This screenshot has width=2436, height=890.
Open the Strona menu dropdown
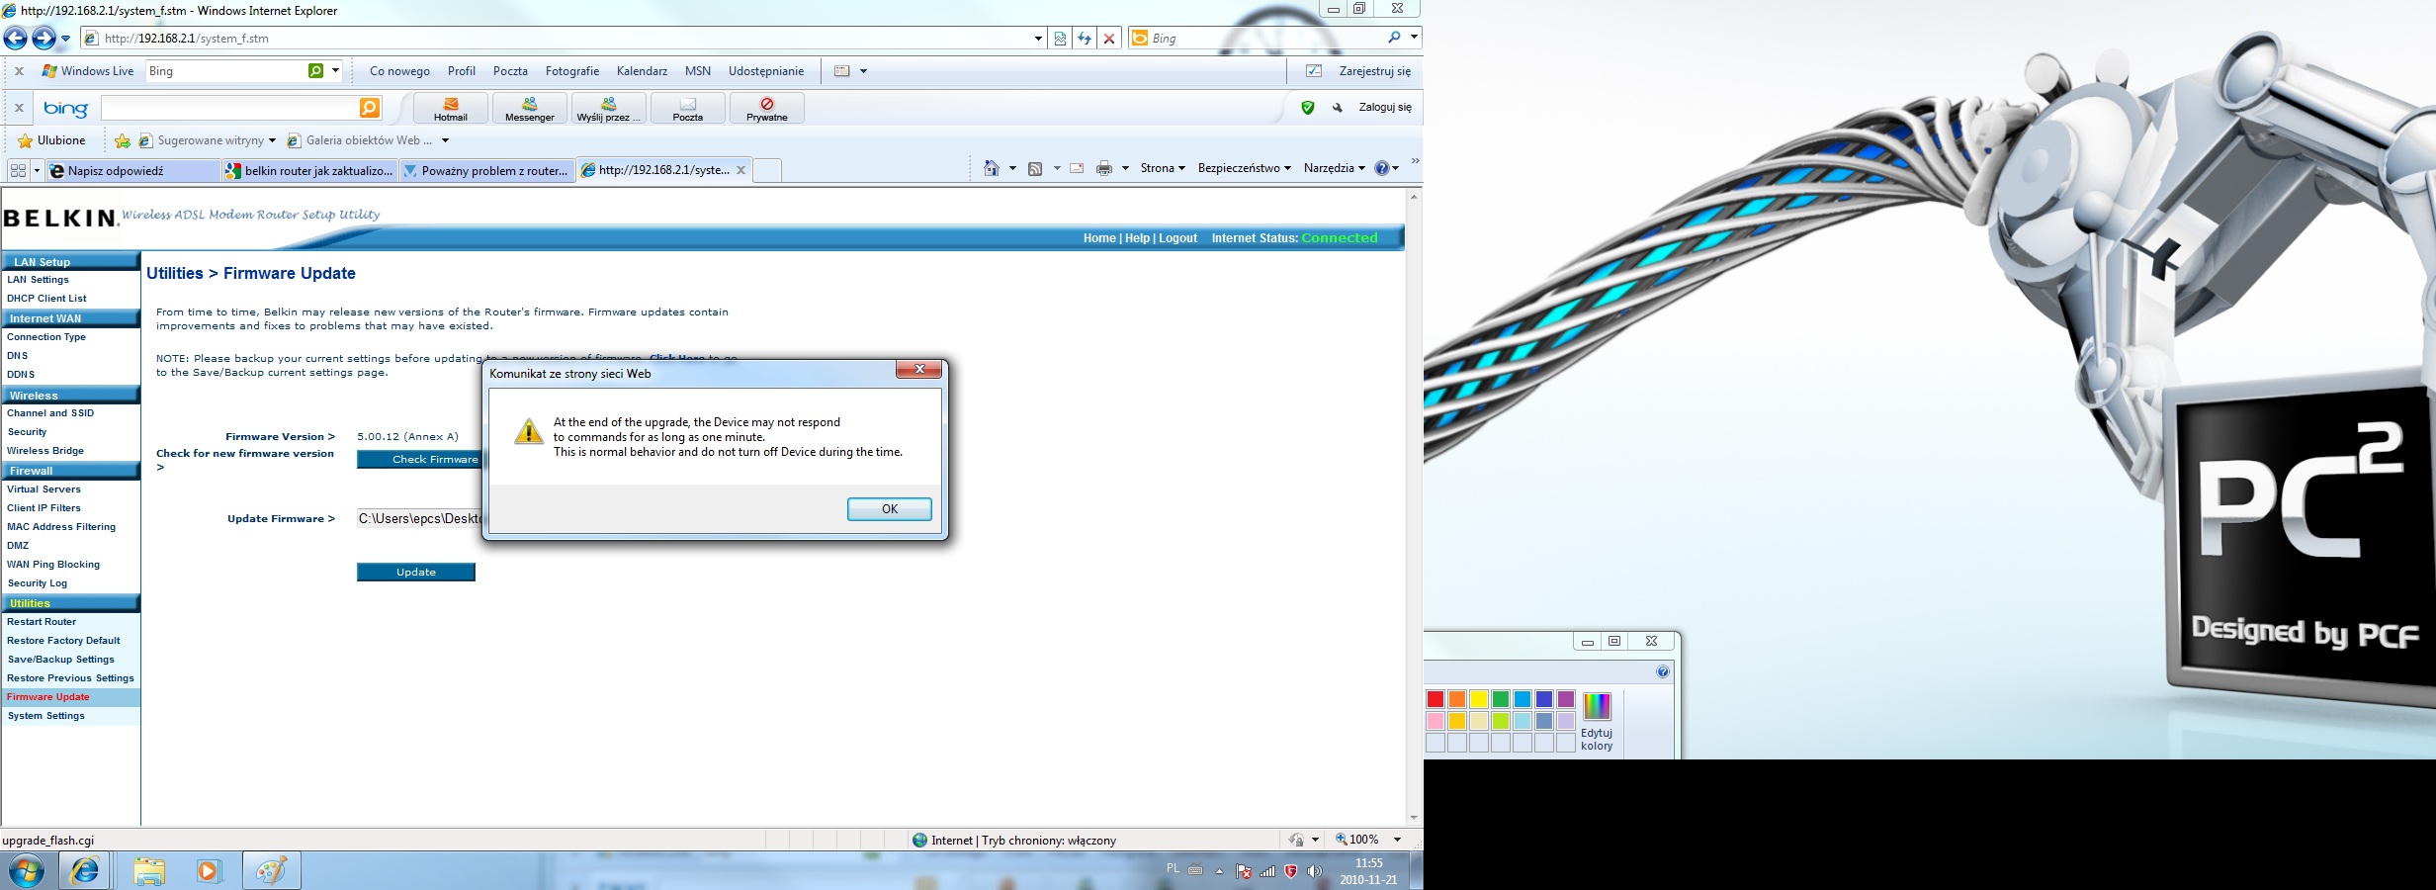1163,168
